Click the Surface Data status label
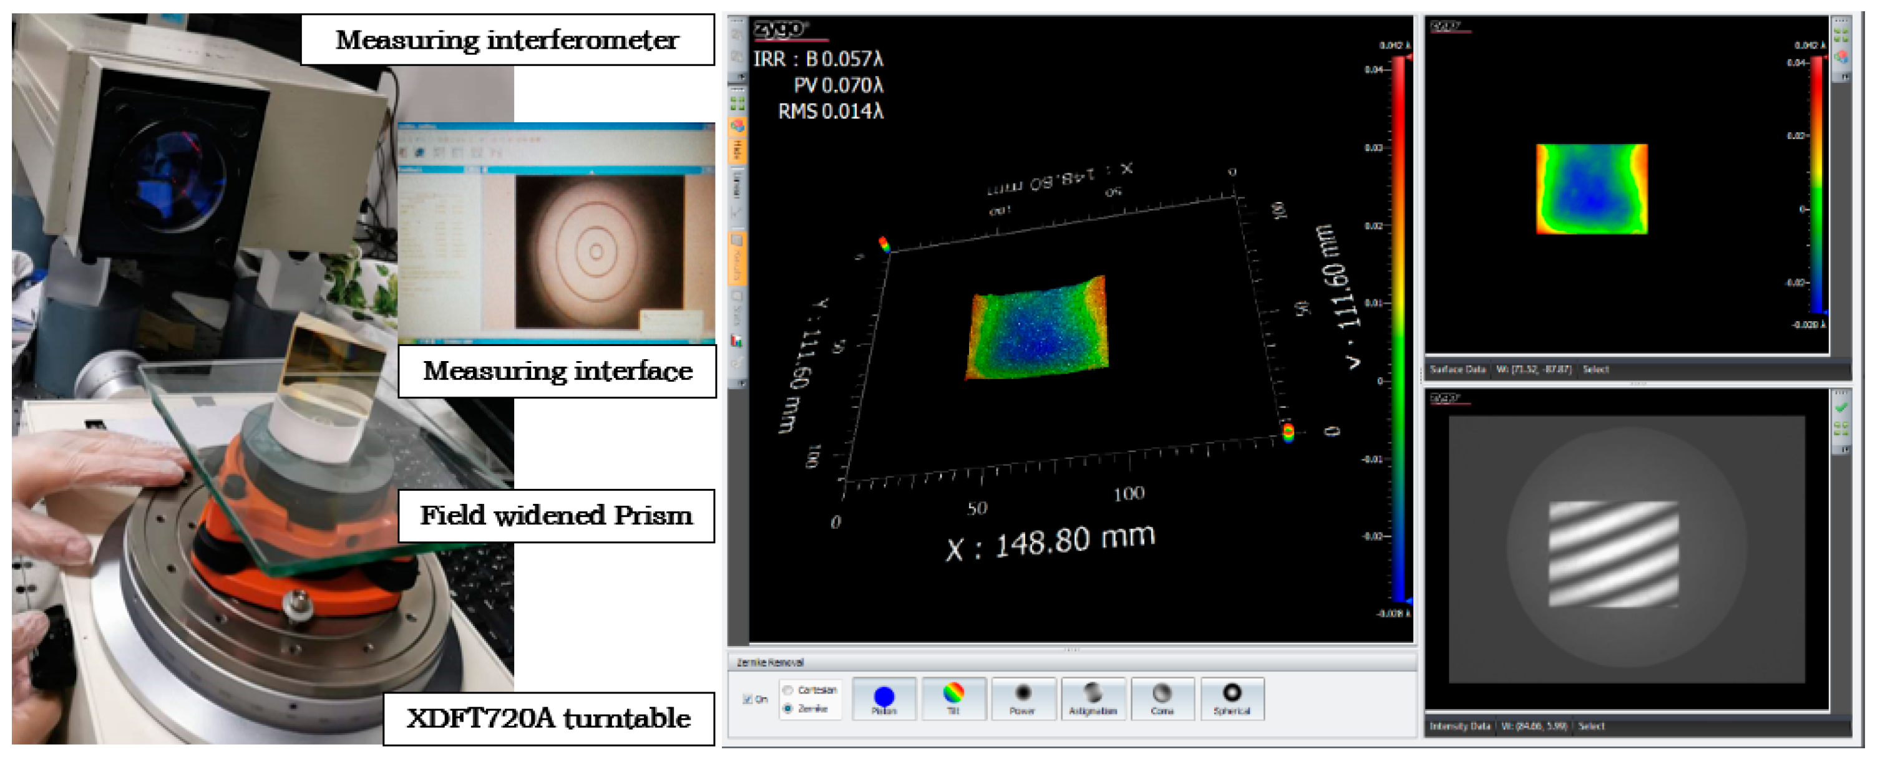Screen dimensions: 1880x767 pyautogui.click(x=1458, y=370)
